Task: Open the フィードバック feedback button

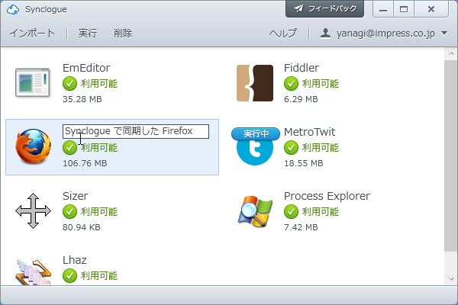Action: click(x=325, y=8)
